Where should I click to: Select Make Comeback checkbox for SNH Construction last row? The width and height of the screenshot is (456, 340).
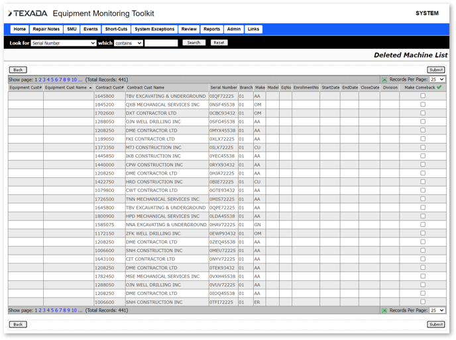pyautogui.click(x=423, y=302)
